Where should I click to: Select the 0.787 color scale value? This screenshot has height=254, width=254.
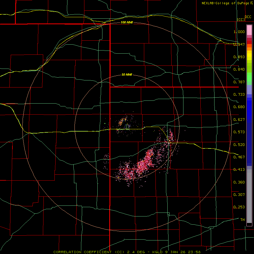pyautogui.click(x=239, y=82)
